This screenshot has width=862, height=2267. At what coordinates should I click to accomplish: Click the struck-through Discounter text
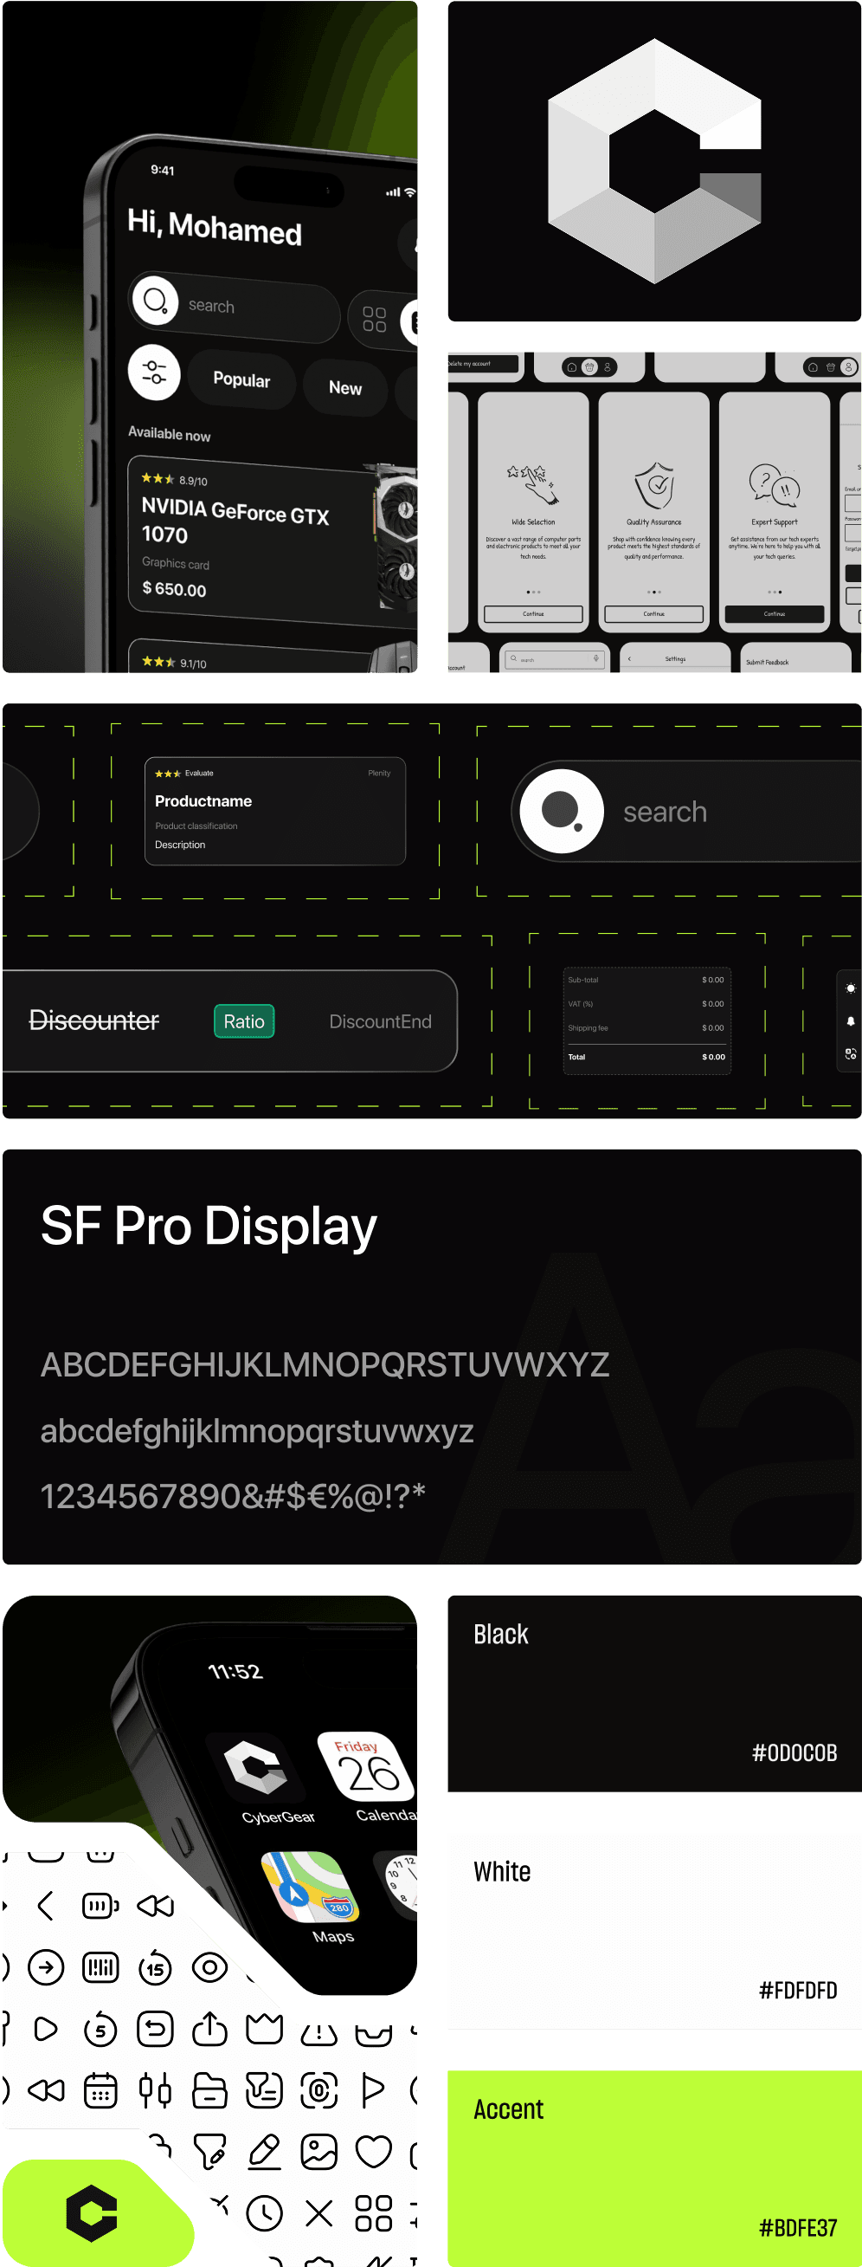(94, 1020)
